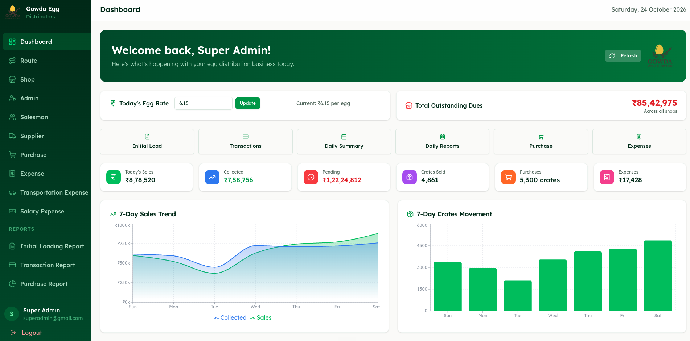Select Salesman in the sidebar
This screenshot has height=341, width=690.
[46, 117]
